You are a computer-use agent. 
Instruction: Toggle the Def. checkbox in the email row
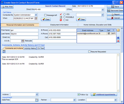[x=109, y=33]
